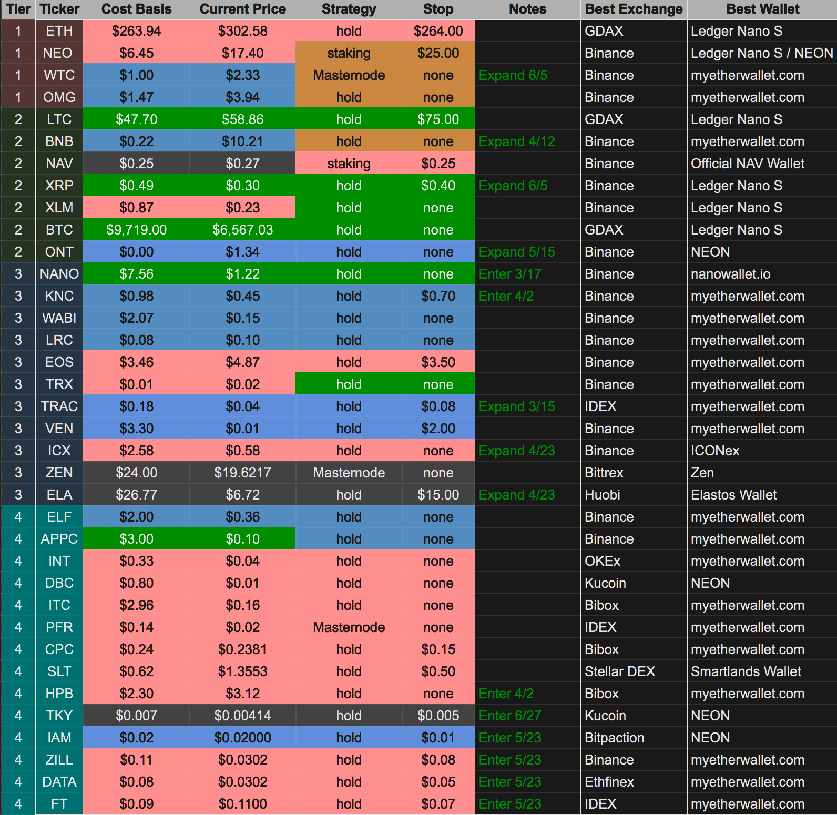The image size is (837, 815).
Task: Select the $0.00414 current price cell
Action: [x=243, y=716]
